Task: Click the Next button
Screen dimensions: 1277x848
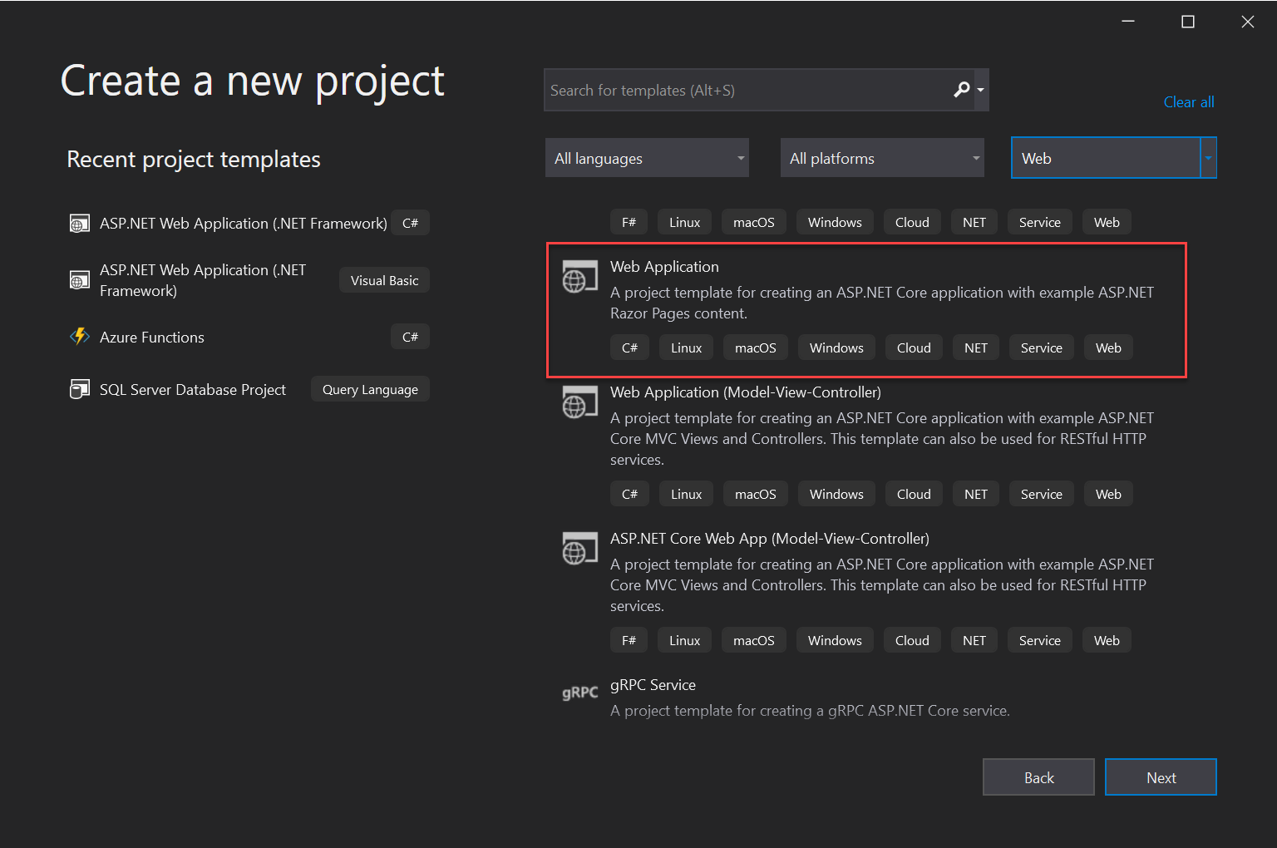Action: (x=1161, y=777)
